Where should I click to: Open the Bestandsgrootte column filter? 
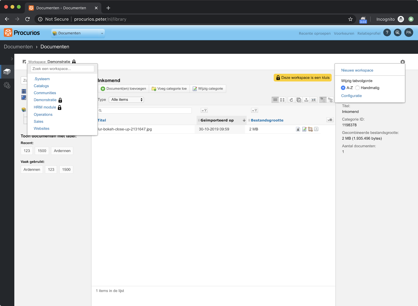tap(254, 110)
